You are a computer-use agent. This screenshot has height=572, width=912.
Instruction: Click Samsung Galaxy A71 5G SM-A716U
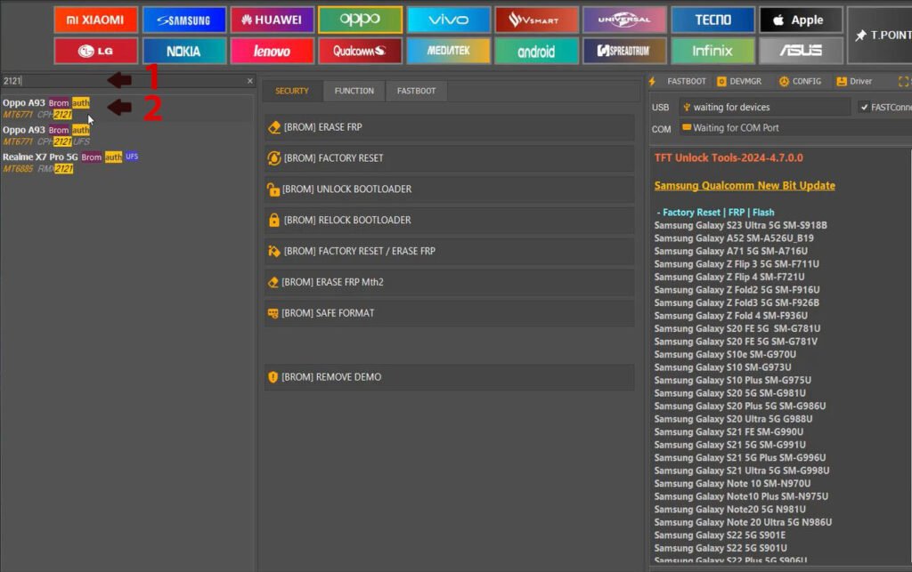pyautogui.click(x=731, y=252)
